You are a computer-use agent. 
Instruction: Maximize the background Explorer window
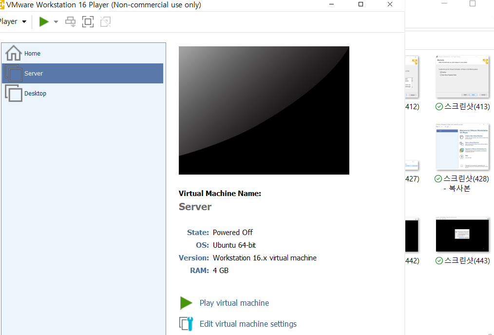(473, 3)
